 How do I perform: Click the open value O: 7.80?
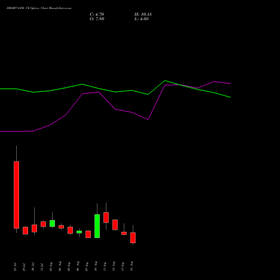pos(97,19)
